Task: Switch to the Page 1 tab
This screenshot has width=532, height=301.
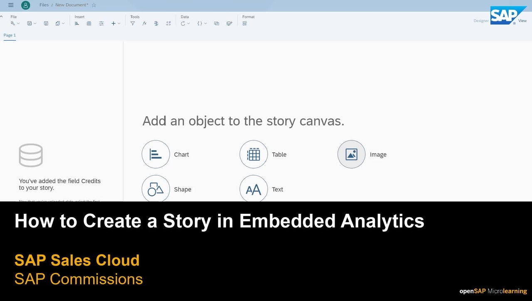Action: [x=10, y=35]
